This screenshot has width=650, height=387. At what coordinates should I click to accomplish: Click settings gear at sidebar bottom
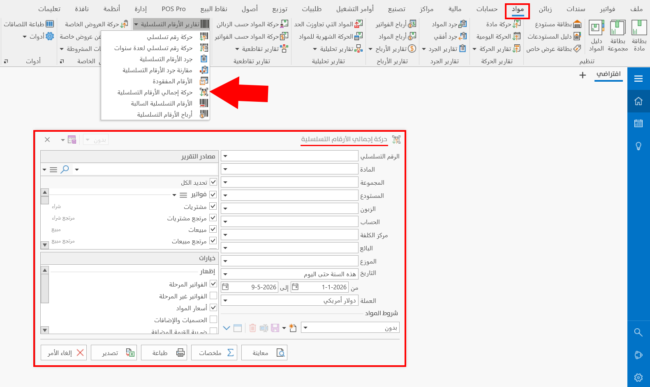638,377
